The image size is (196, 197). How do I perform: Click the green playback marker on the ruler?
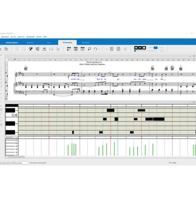pos(15,59)
